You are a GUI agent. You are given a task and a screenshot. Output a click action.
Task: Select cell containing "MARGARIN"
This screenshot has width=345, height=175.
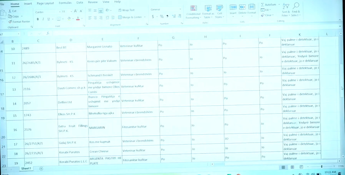105,127
